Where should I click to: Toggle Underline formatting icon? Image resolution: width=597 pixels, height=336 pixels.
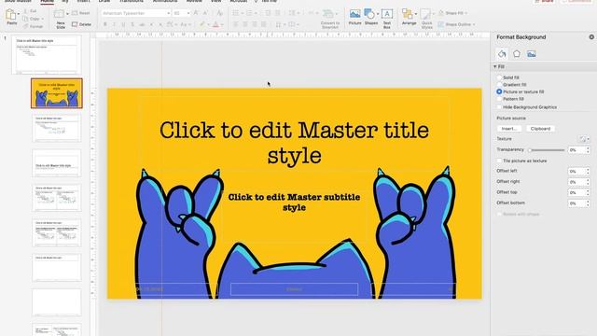click(x=123, y=24)
